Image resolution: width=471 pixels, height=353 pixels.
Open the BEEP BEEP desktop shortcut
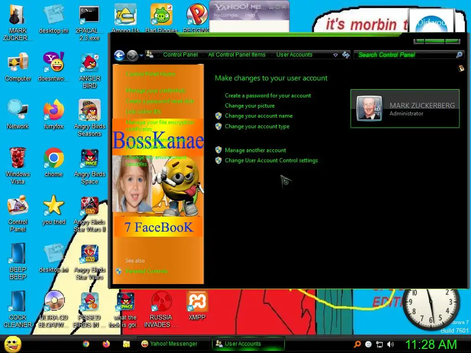coord(18,261)
